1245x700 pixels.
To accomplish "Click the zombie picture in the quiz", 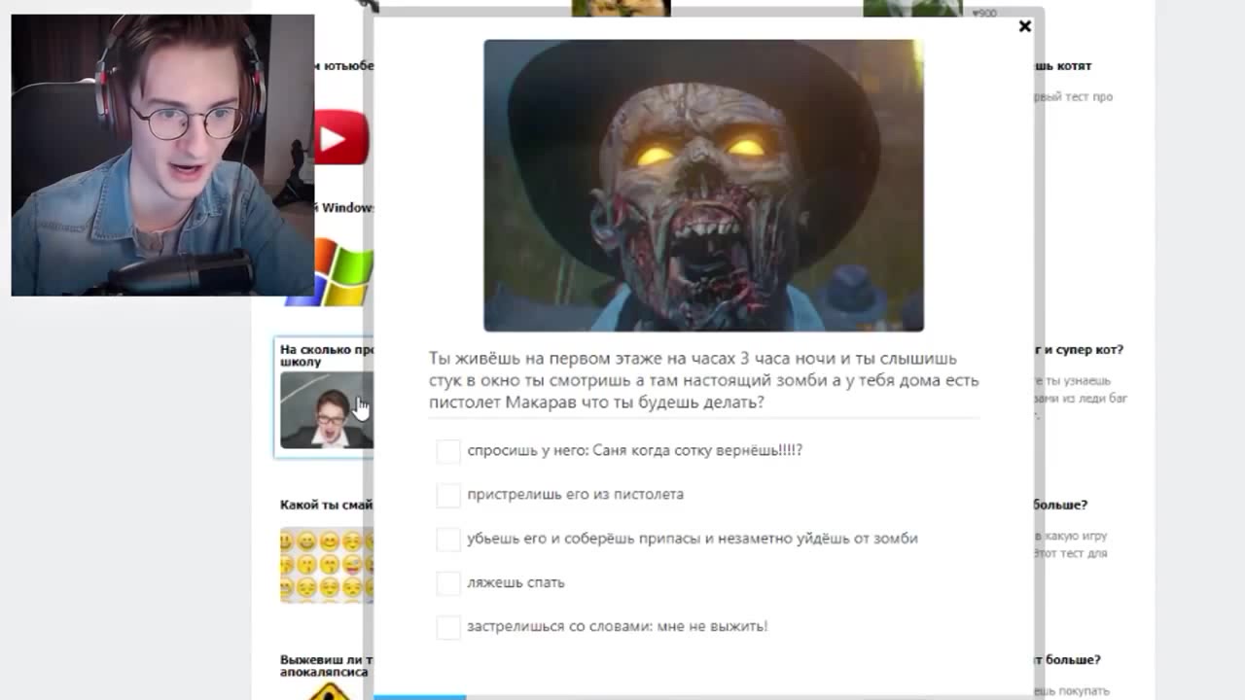I will (x=703, y=186).
